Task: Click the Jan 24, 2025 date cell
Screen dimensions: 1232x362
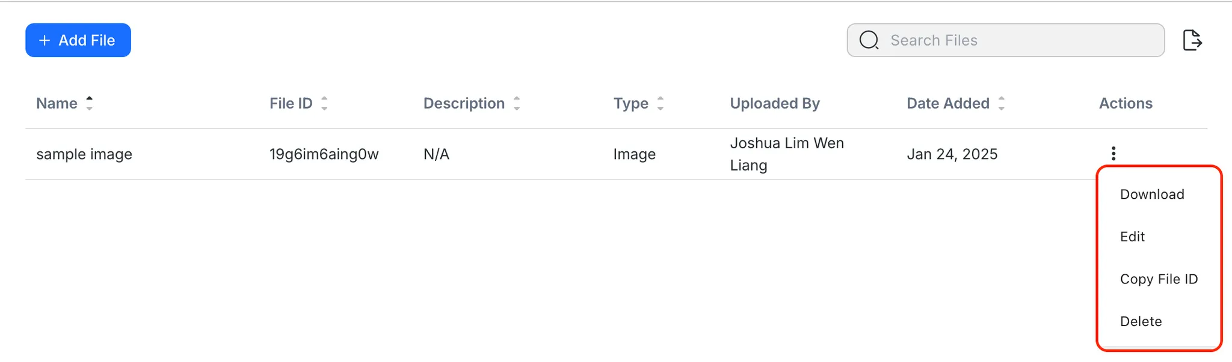Action: click(952, 154)
